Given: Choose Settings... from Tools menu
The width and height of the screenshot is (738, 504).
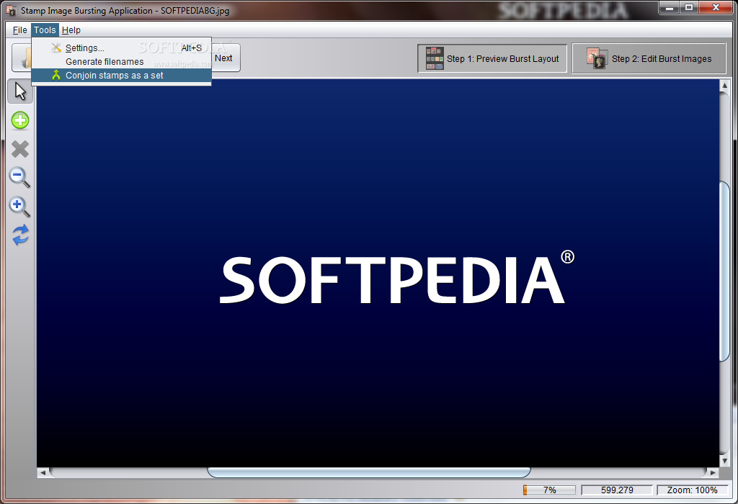Looking at the screenshot, I should coord(121,48).
